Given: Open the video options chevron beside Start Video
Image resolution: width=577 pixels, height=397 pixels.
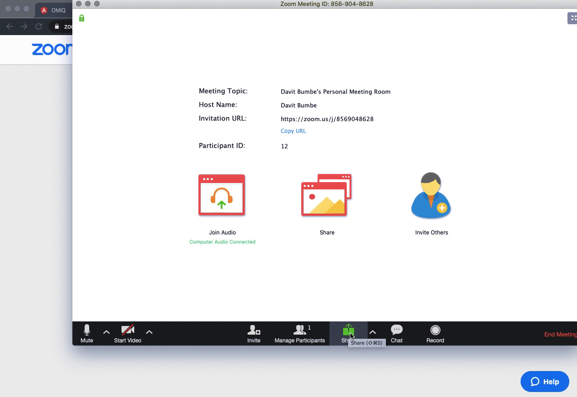Looking at the screenshot, I should 149,332.
